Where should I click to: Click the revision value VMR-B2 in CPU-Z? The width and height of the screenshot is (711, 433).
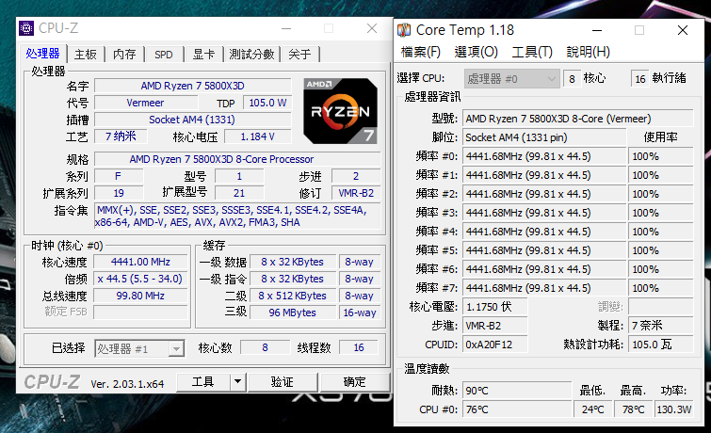point(356,193)
